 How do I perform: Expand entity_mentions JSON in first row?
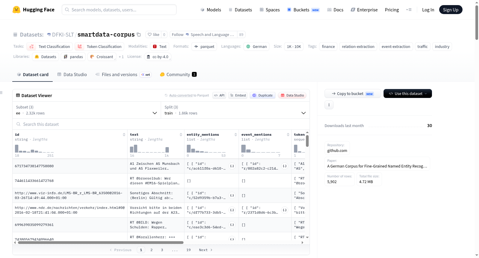[232, 166]
